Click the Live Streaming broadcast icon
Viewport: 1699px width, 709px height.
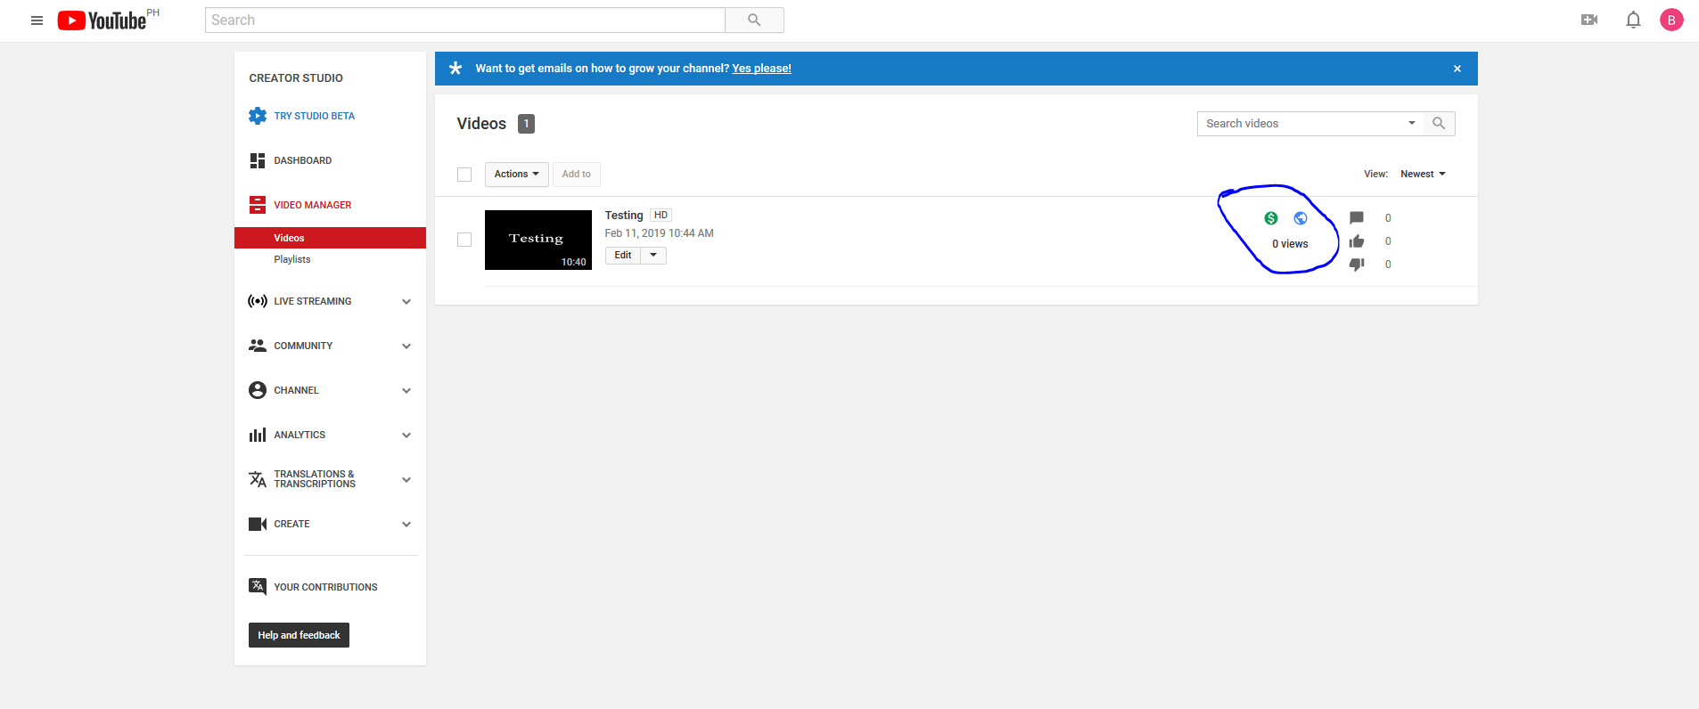(x=258, y=301)
